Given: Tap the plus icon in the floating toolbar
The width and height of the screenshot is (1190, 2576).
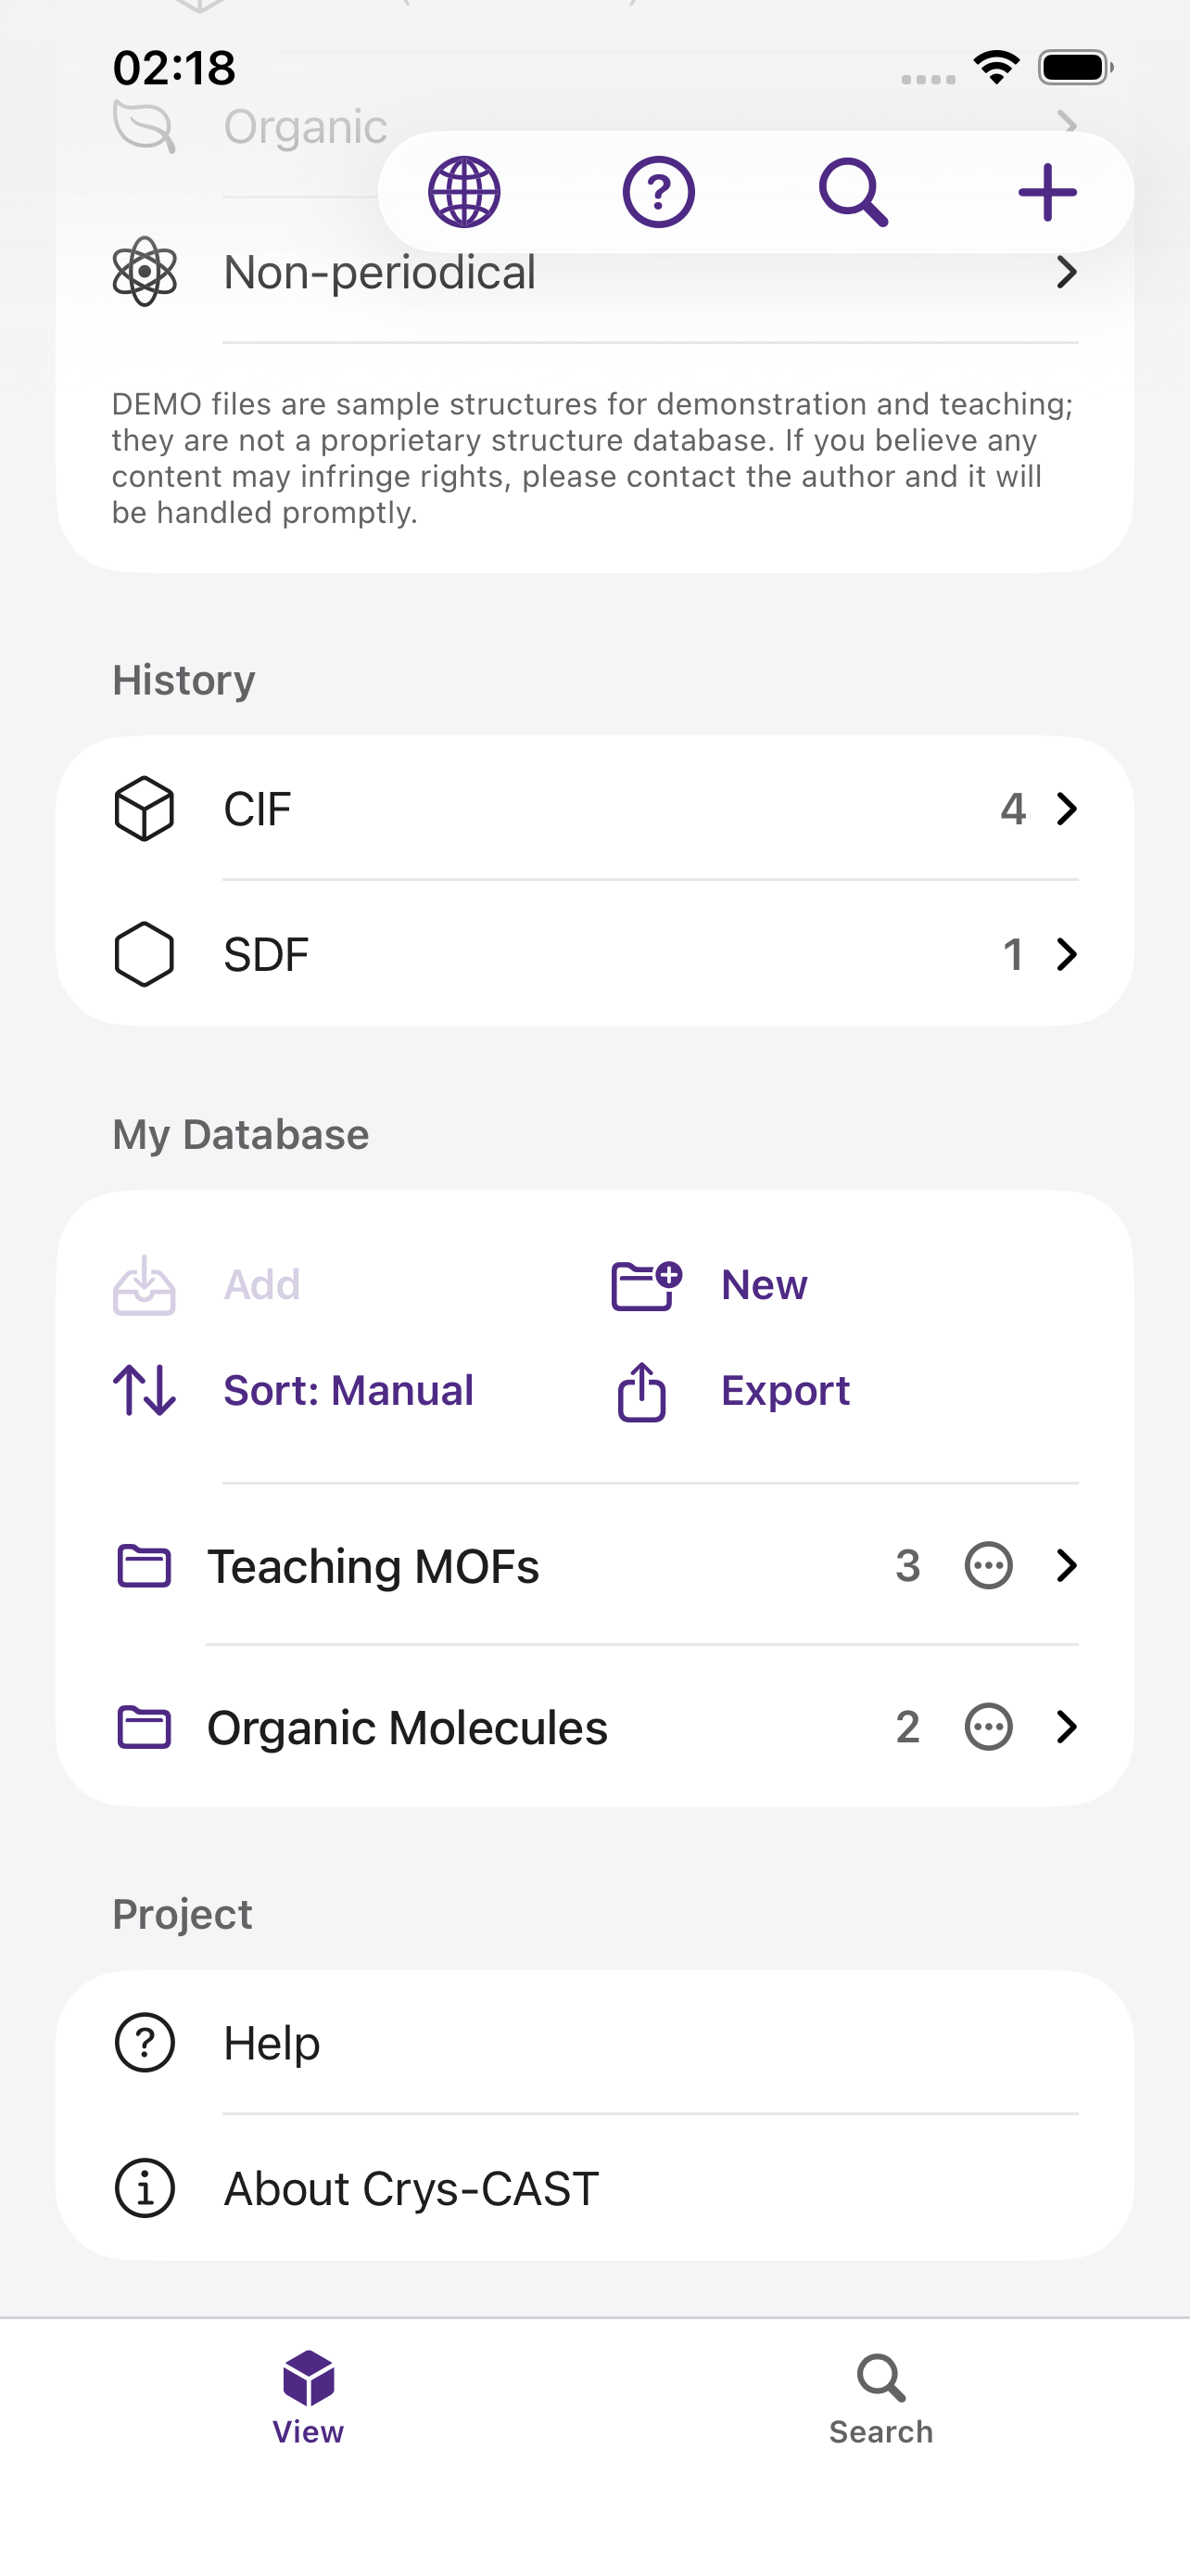Looking at the screenshot, I should pyautogui.click(x=1047, y=192).
